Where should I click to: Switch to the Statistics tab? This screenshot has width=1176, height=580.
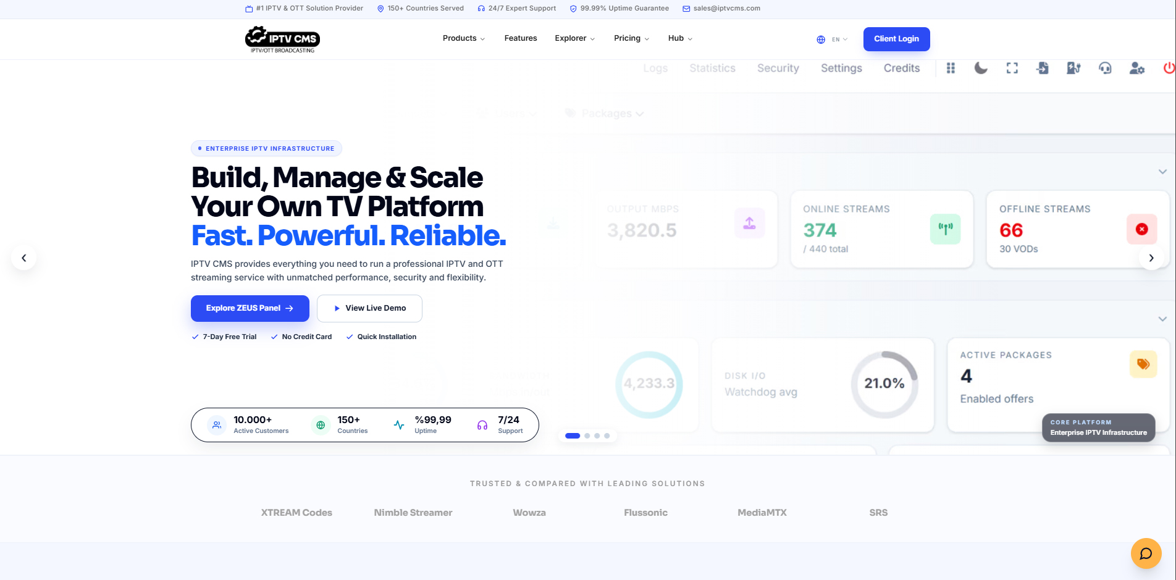[712, 69]
